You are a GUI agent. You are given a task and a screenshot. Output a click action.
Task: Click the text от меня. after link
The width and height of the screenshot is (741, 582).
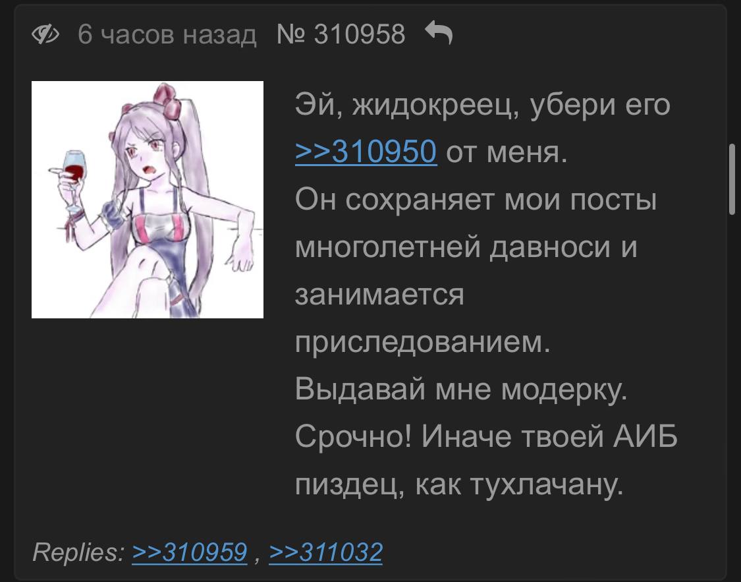coord(506,152)
